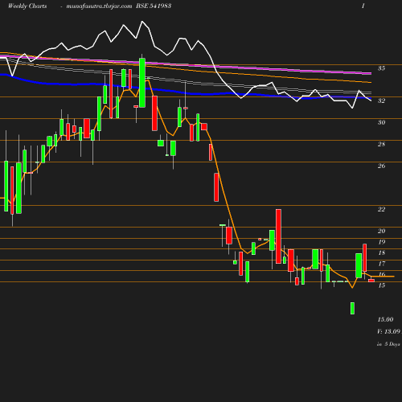Click the 'in 5 Days' label
The image size is (402, 402).
[x=388, y=344]
